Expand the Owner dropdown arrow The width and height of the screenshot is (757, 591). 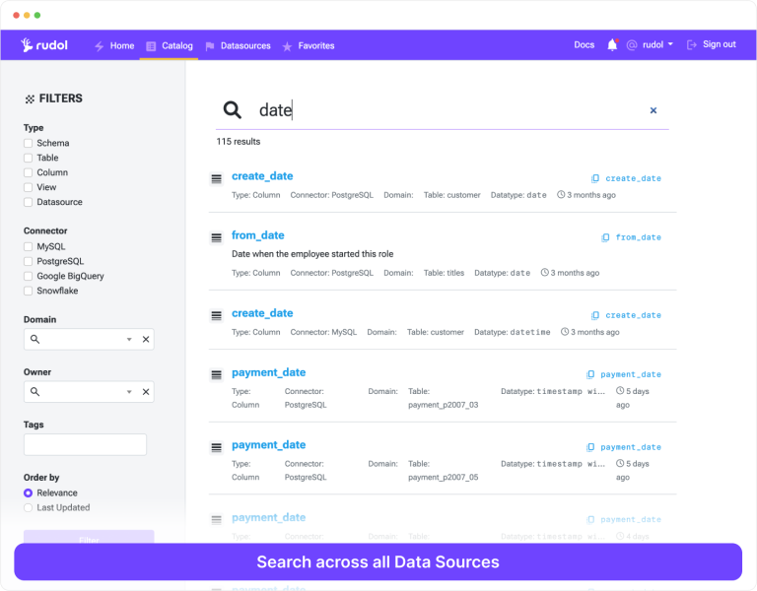[128, 392]
